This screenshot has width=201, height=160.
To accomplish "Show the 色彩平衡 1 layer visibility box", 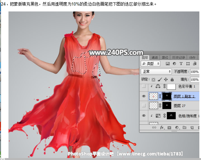I will point(144,86).
